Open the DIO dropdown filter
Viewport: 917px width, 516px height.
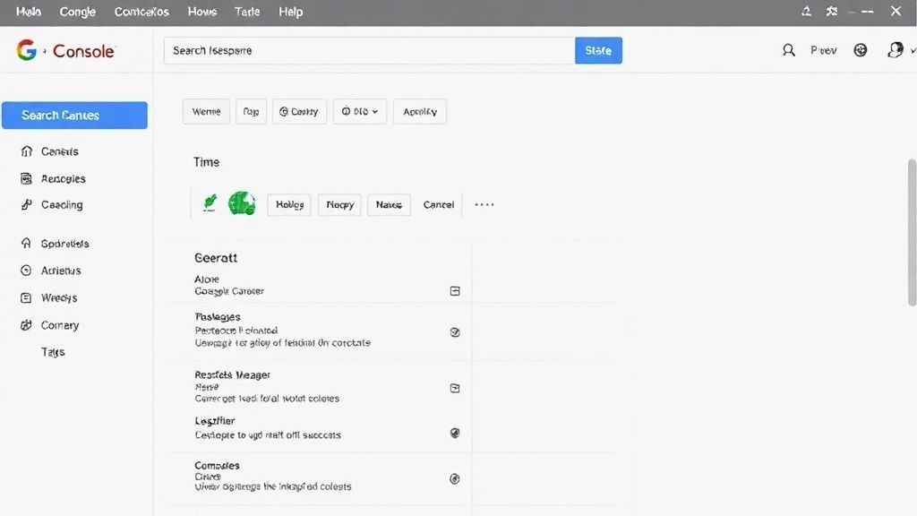360,112
